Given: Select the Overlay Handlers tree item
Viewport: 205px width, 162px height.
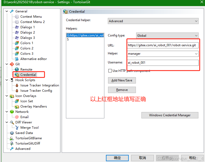Looking at the screenshot, I should coord(34,107).
